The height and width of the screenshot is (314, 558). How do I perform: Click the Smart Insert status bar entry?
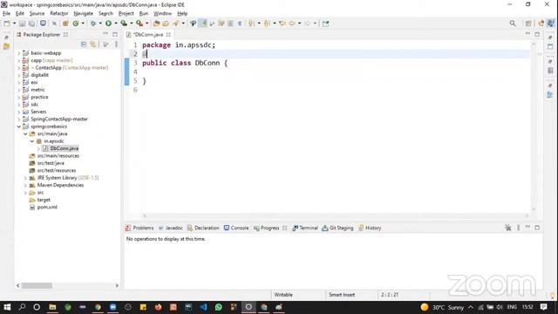(342, 295)
